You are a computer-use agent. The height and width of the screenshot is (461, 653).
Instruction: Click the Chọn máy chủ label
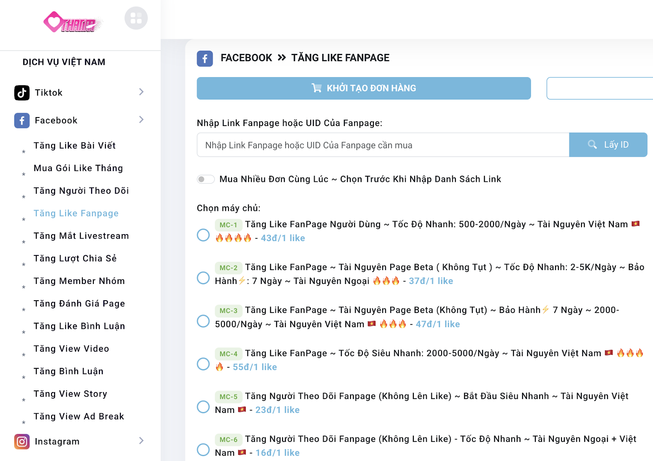[x=229, y=208]
